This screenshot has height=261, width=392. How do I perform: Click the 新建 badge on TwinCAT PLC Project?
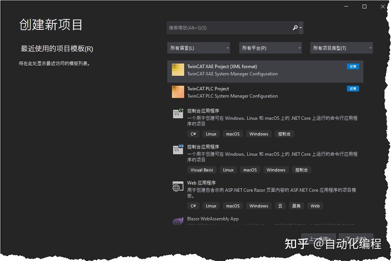point(353,89)
